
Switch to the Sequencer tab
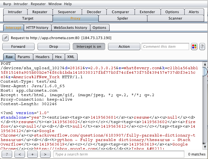67,12
